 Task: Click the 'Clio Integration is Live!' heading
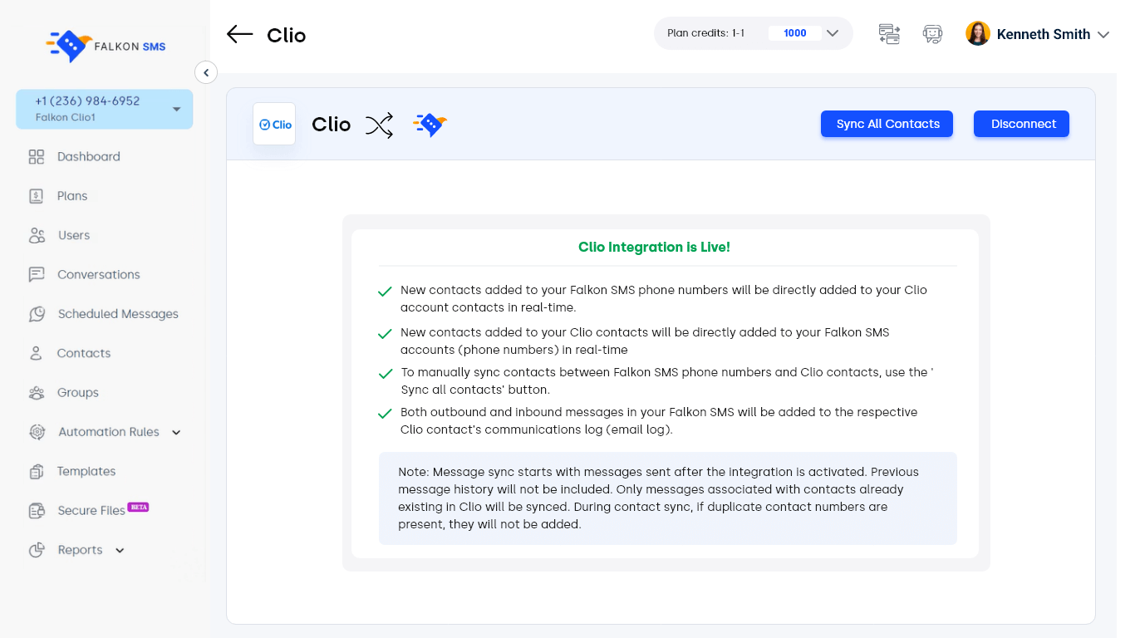coord(654,248)
